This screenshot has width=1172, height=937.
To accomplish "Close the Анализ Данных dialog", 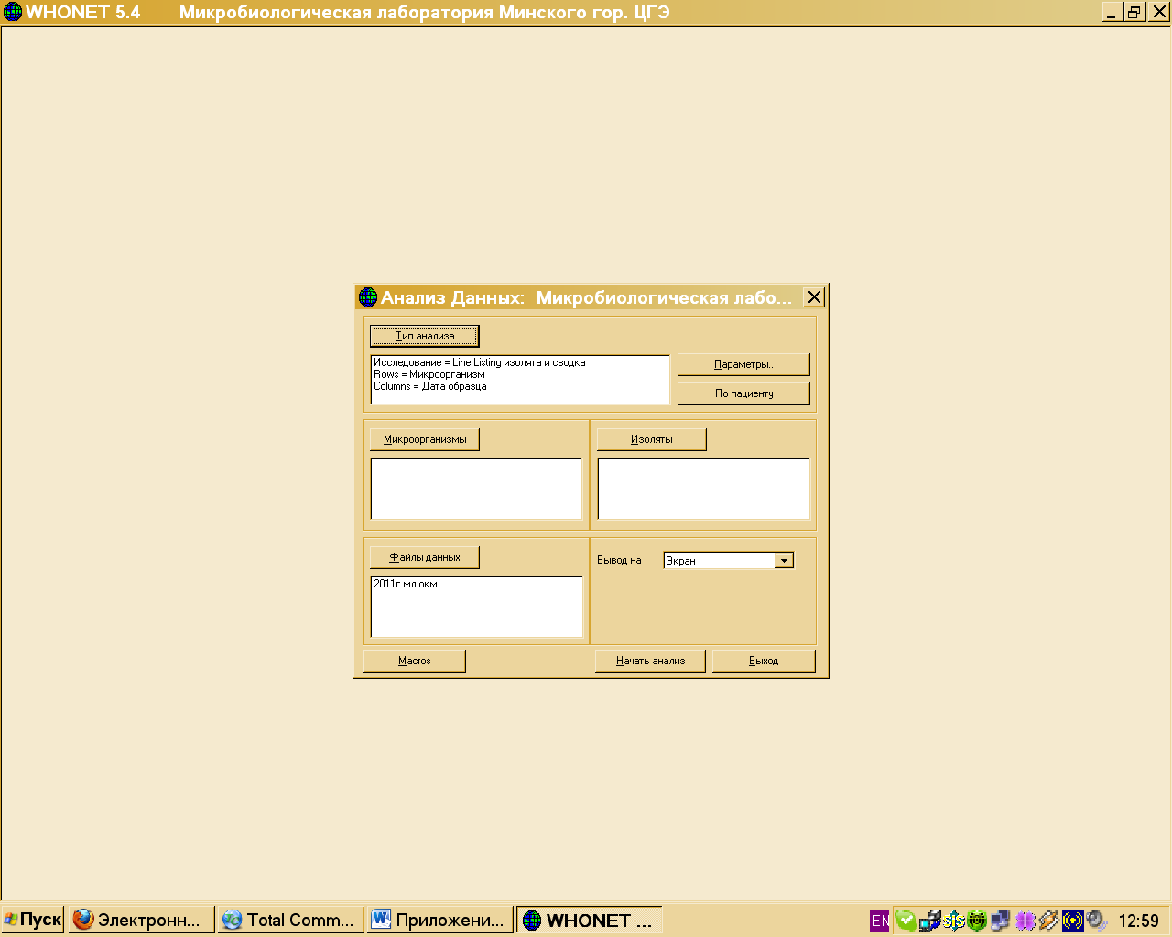I will (x=814, y=297).
